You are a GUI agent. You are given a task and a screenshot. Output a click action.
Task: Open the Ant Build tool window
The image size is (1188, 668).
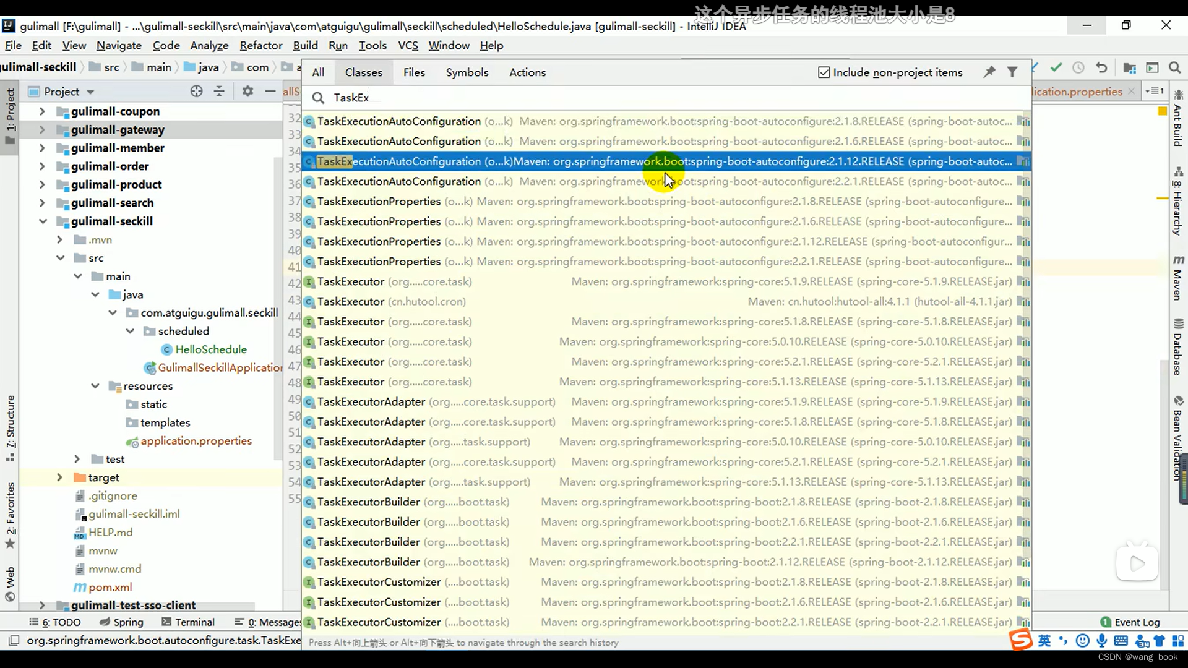tap(1177, 119)
